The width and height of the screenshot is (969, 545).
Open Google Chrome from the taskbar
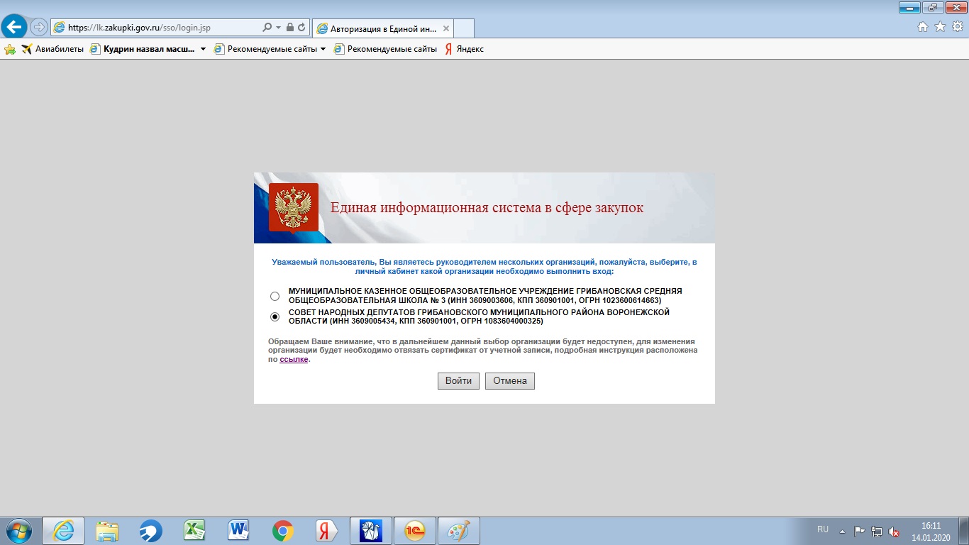[283, 531]
